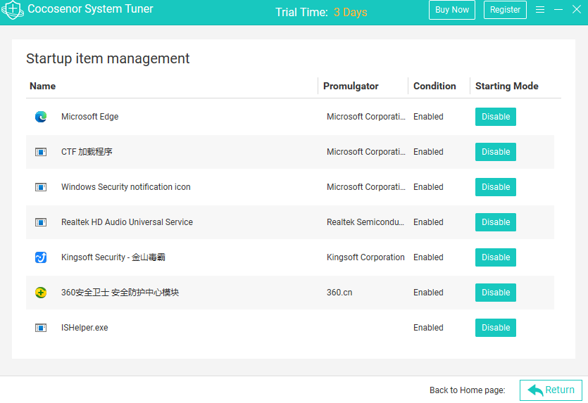
Task: Select the Microsoft Edge name text
Action: [89, 117]
